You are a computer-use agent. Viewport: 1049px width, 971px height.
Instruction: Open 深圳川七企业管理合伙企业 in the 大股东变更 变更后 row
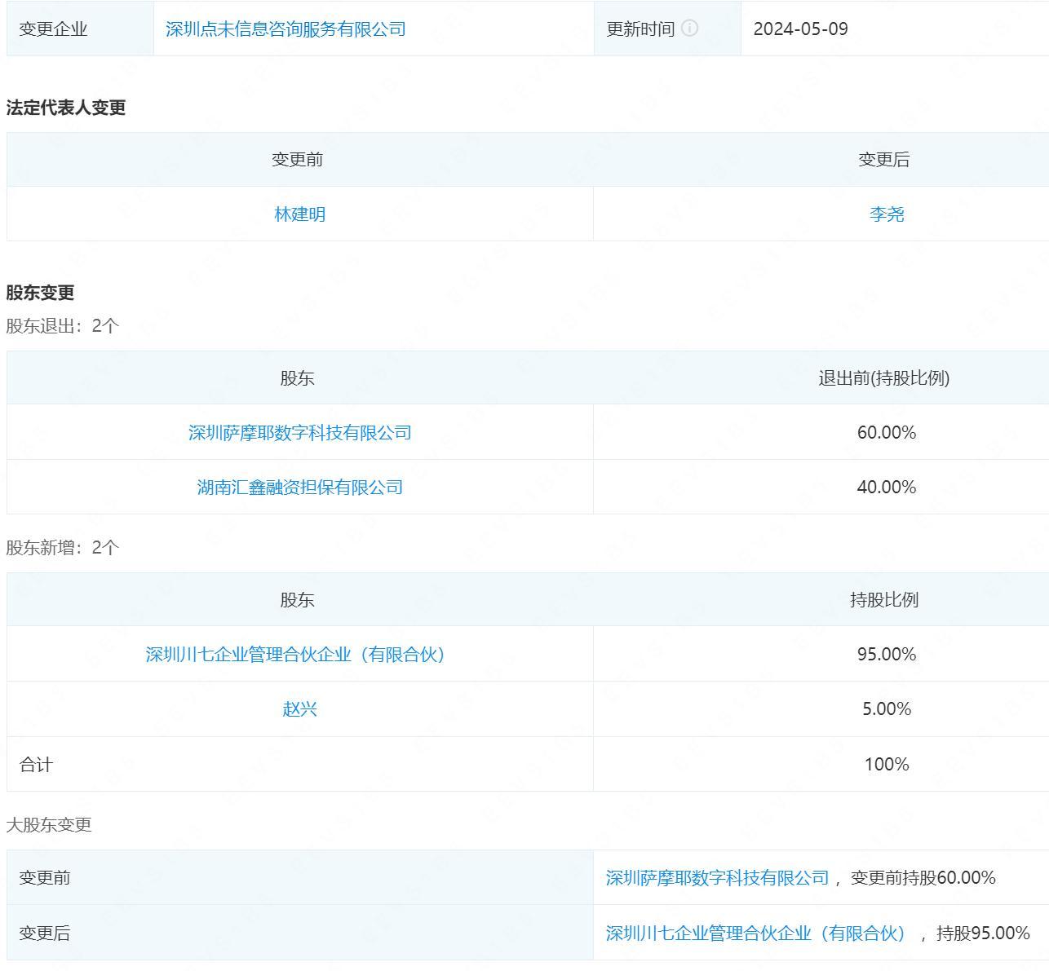[757, 933]
